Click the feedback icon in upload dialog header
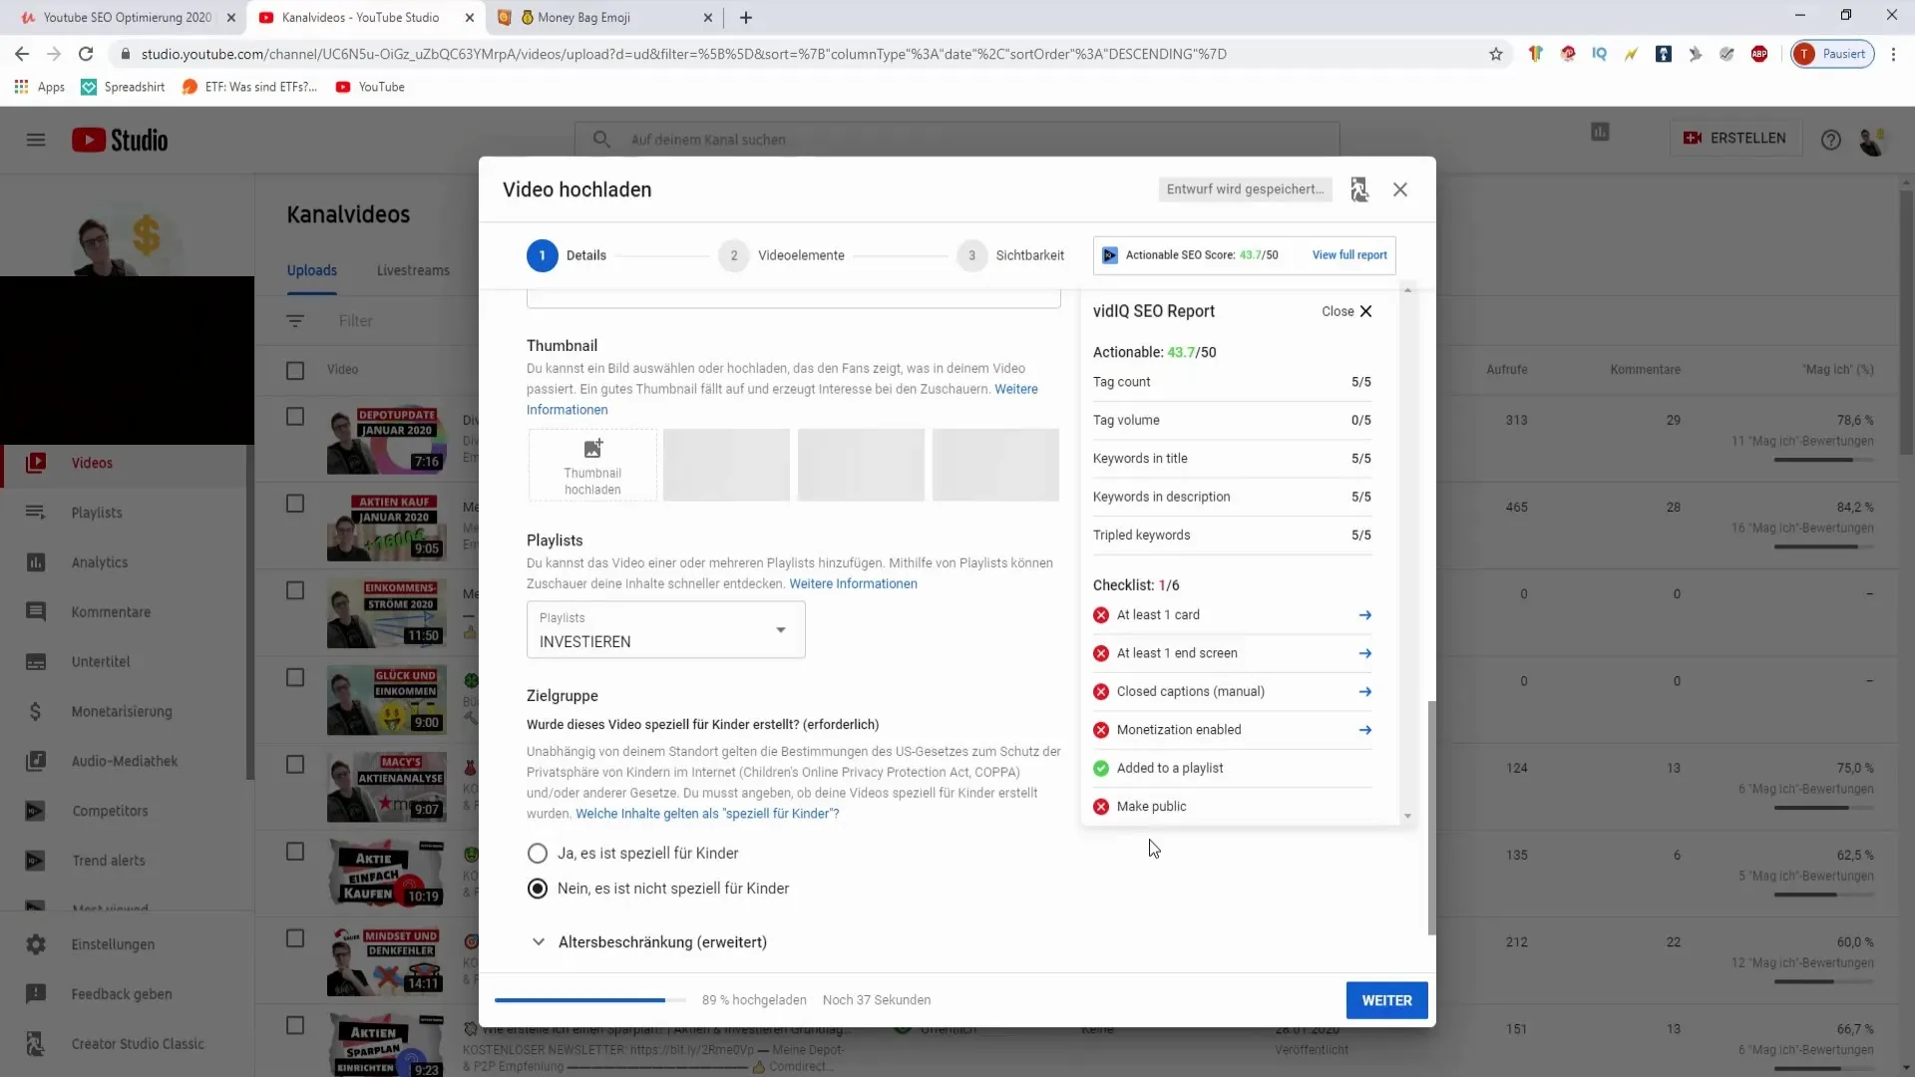This screenshot has width=1915, height=1077. 1359,189
